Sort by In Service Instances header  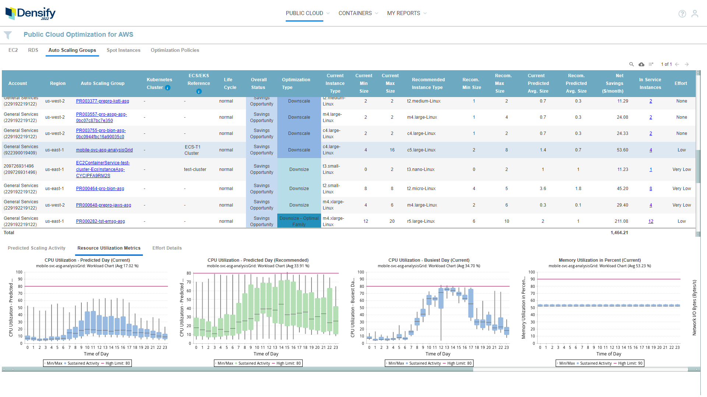(650, 83)
